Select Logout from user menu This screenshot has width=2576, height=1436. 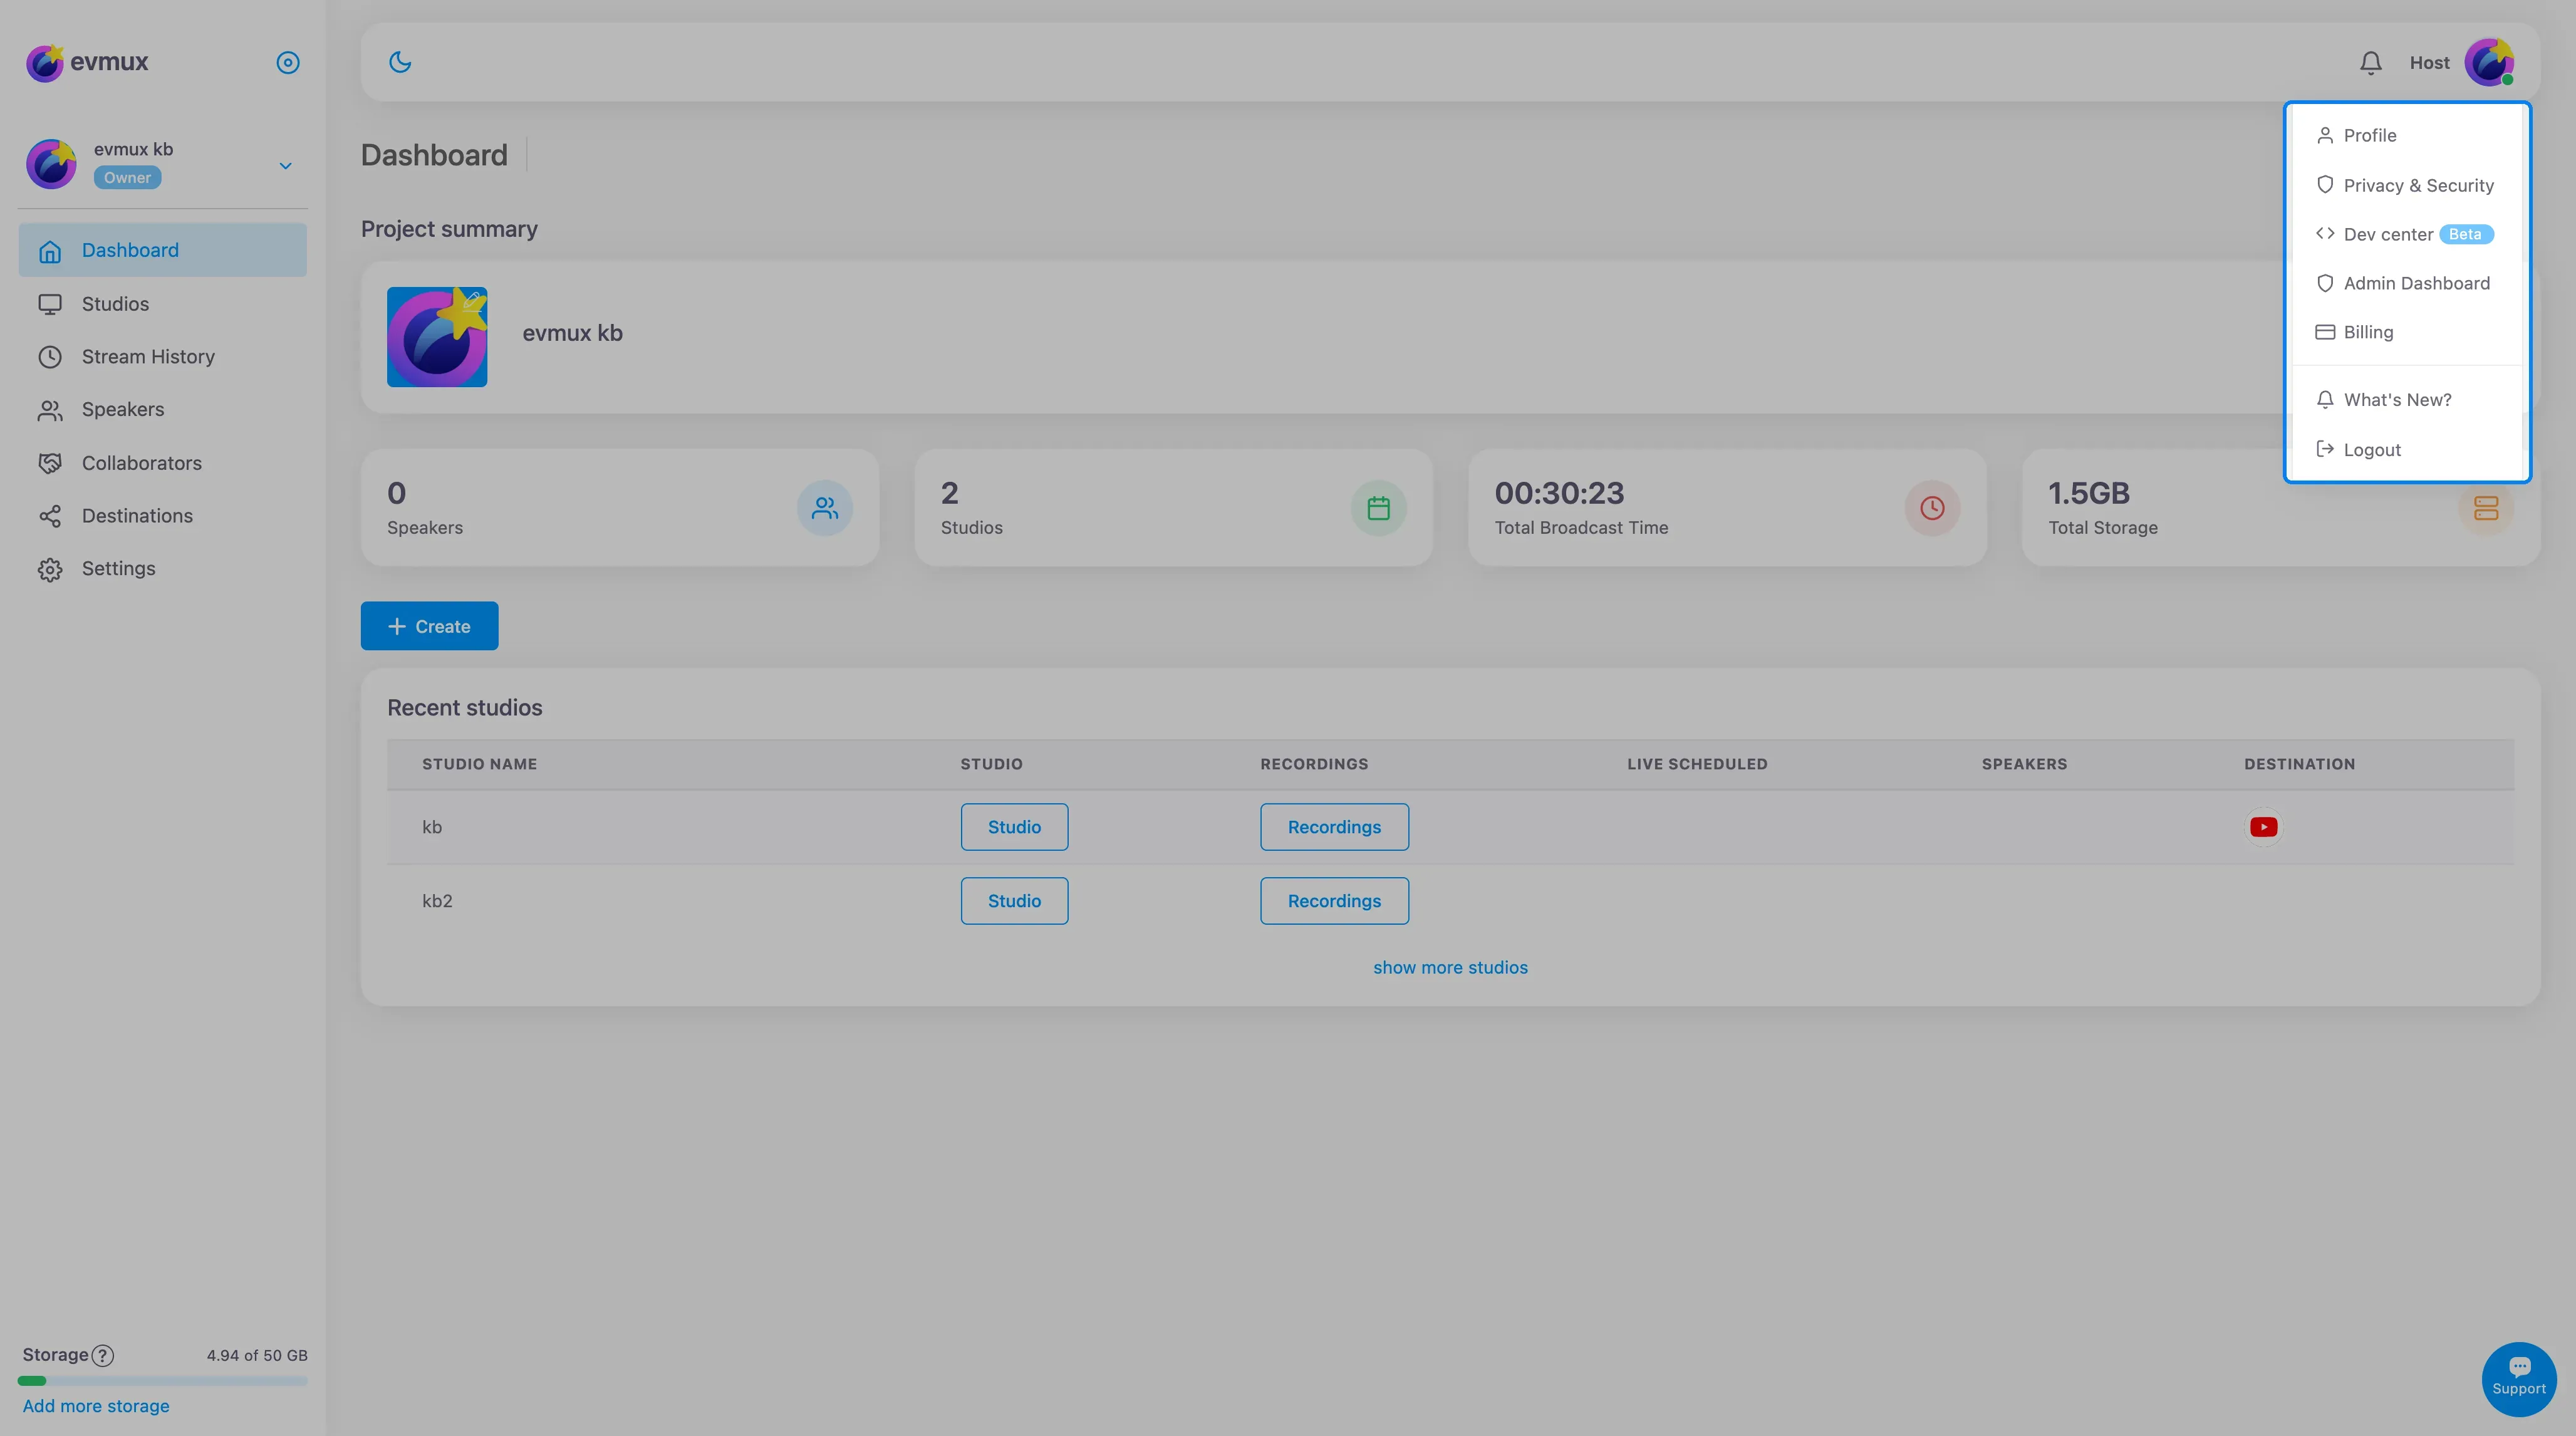click(x=2406, y=450)
